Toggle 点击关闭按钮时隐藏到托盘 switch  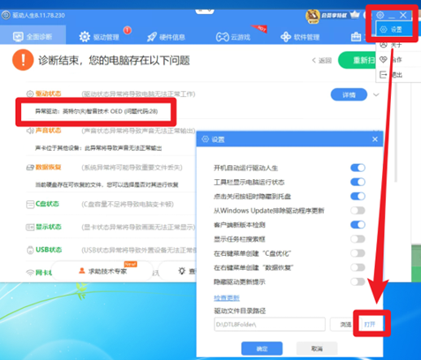pyautogui.click(x=357, y=196)
